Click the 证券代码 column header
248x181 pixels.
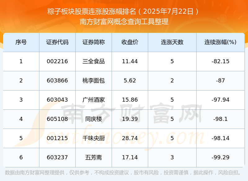click(57, 42)
